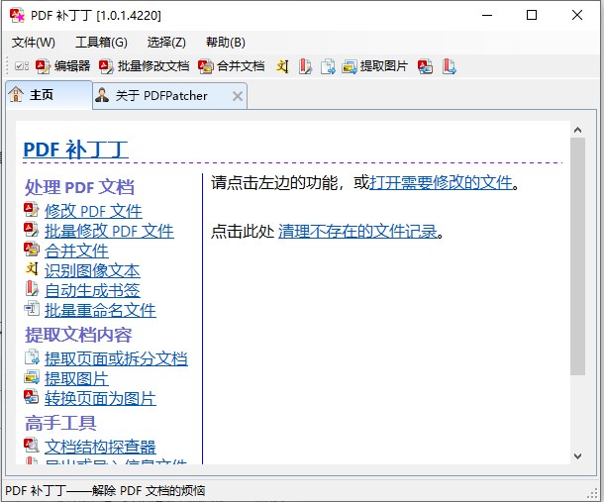Open the 工具箱(G) menu
This screenshot has width=604, height=502.
point(101,42)
